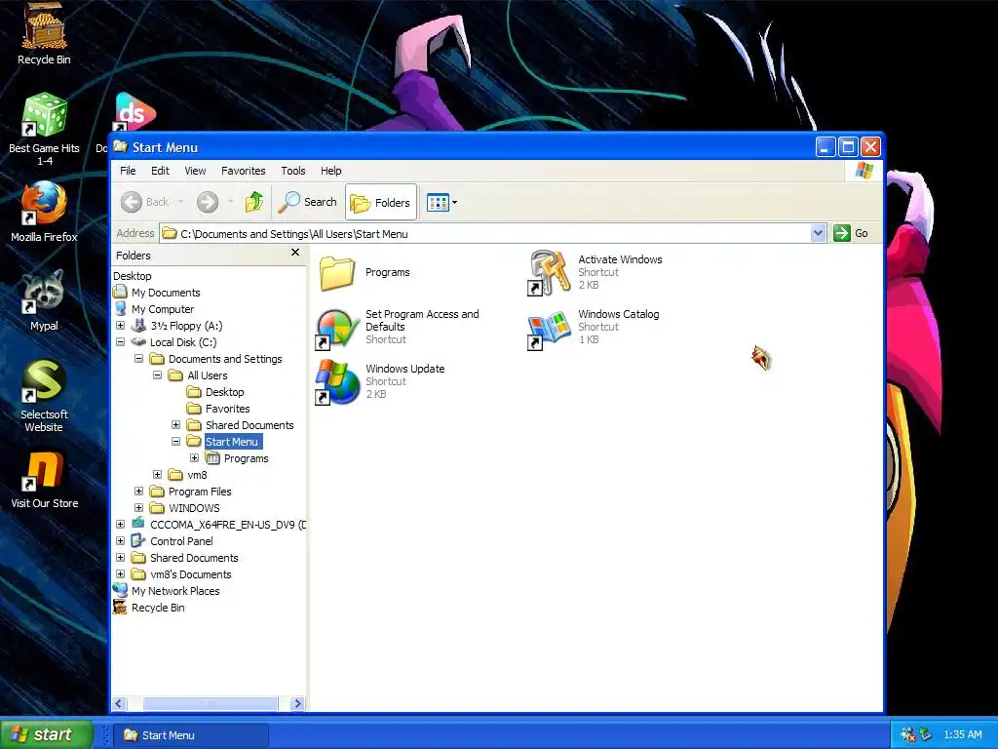This screenshot has height=749, width=998.
Task: Select the Programs folder icon in file list
Action: pos(336,273)
